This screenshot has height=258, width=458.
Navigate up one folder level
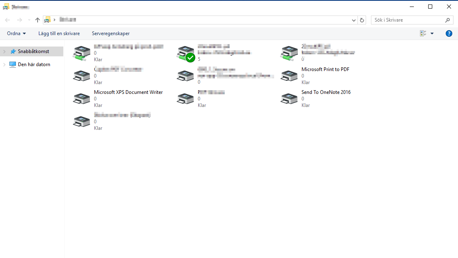tap(37, 20)
